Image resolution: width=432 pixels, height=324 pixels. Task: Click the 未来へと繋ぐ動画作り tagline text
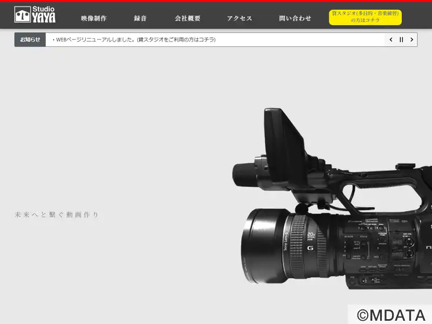click(x=57, y=214)
